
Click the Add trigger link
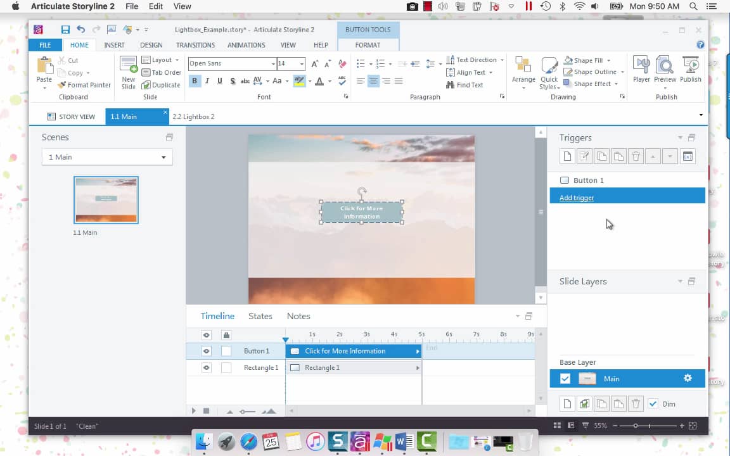click(x=577, y=198)
